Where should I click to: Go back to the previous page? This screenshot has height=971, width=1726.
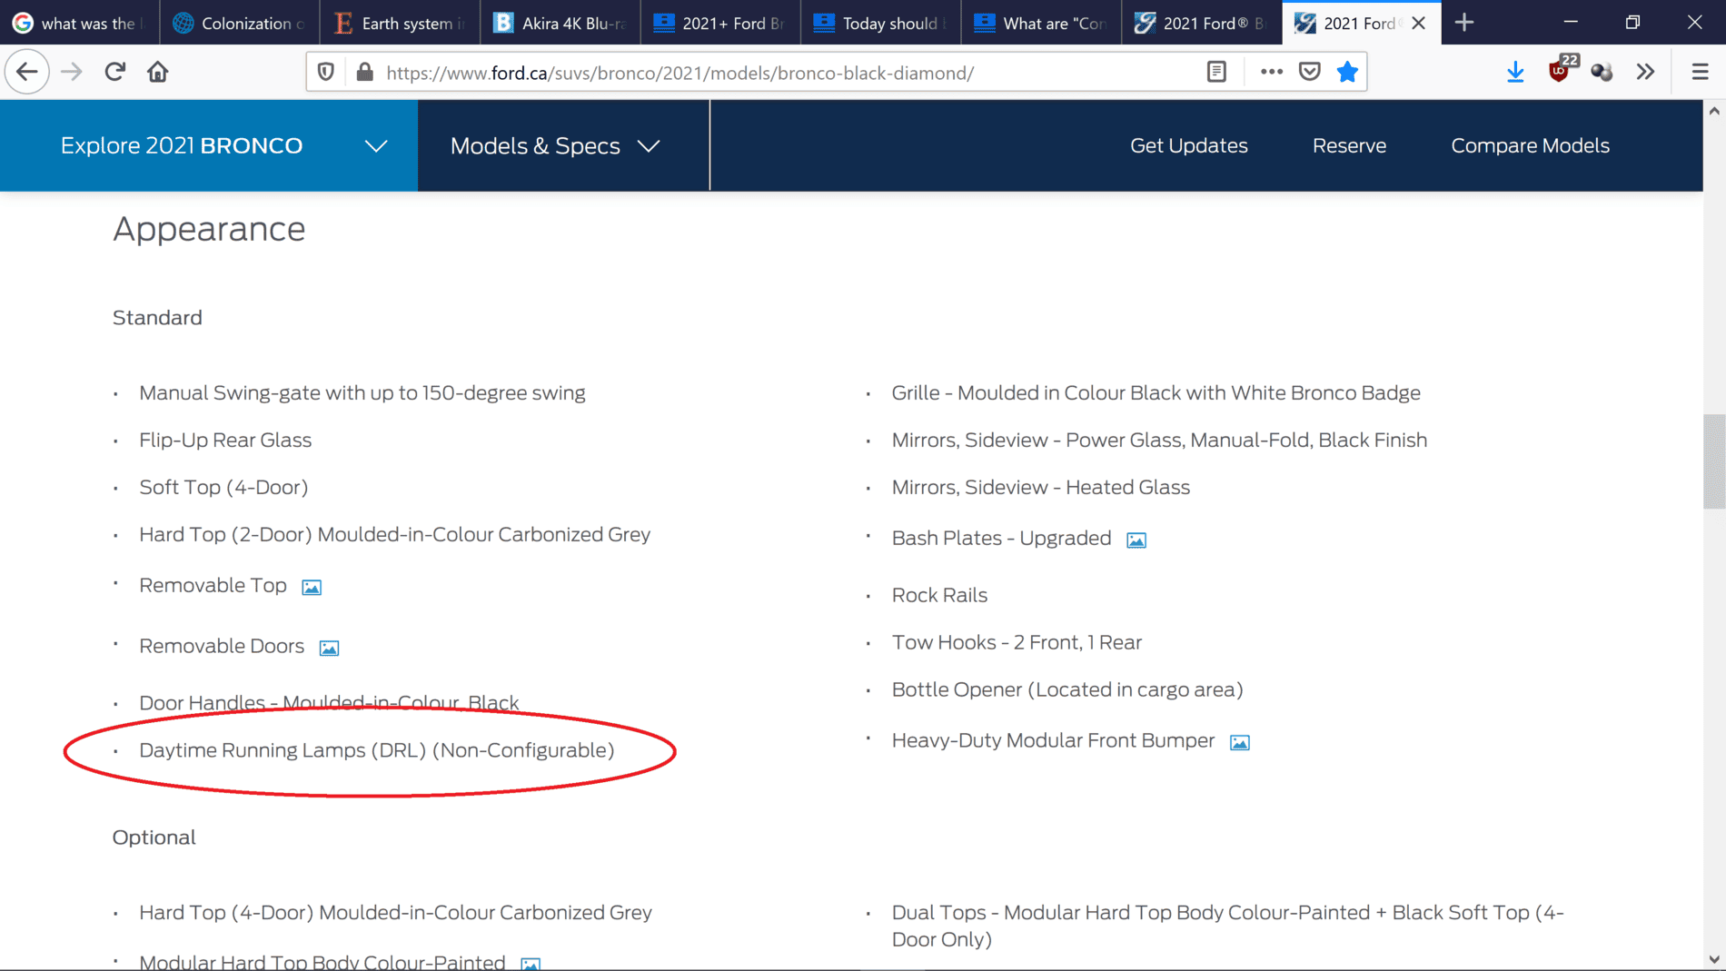point(27,72)
